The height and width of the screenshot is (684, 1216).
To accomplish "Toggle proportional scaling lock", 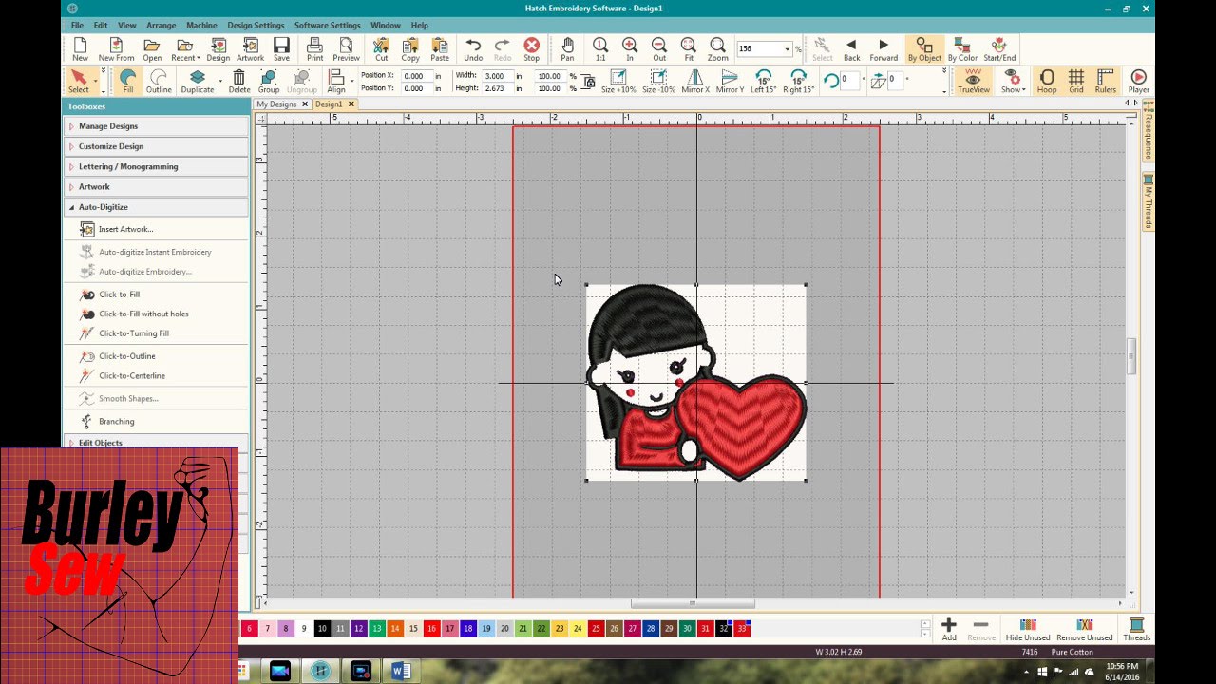I will 589,83.
